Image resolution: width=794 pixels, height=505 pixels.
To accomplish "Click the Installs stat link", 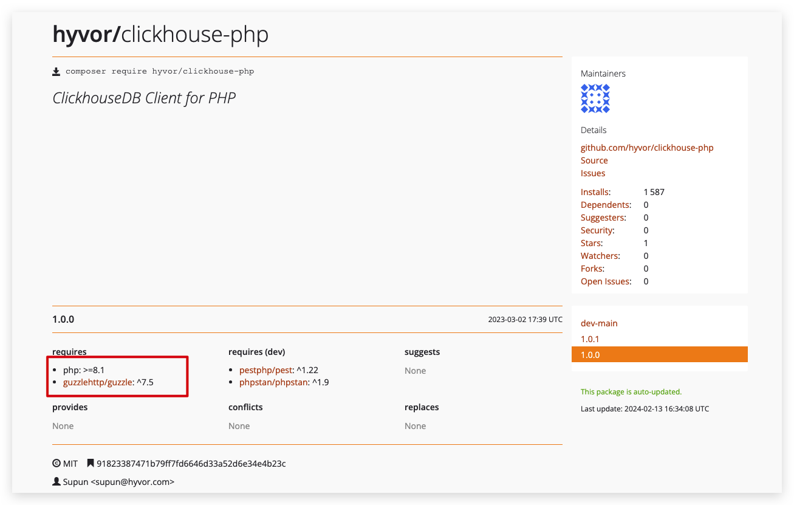I will 595,192.
